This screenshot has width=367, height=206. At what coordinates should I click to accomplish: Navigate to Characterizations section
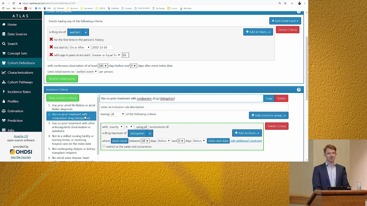click(x=20, y=73)
